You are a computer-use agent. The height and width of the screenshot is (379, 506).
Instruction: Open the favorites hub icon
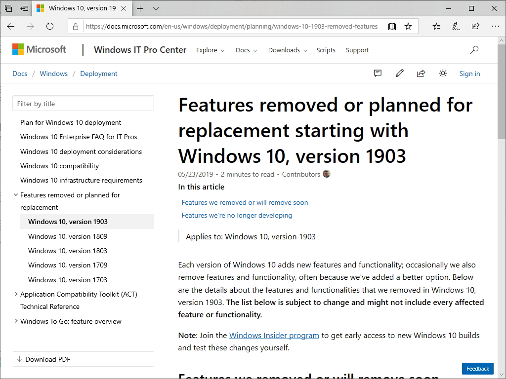coord(436,26)
